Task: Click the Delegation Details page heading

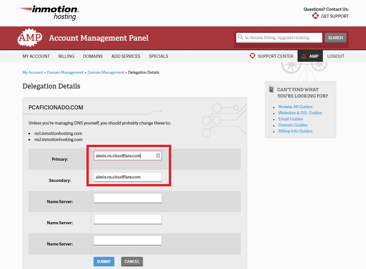Action: pos(51,86)
